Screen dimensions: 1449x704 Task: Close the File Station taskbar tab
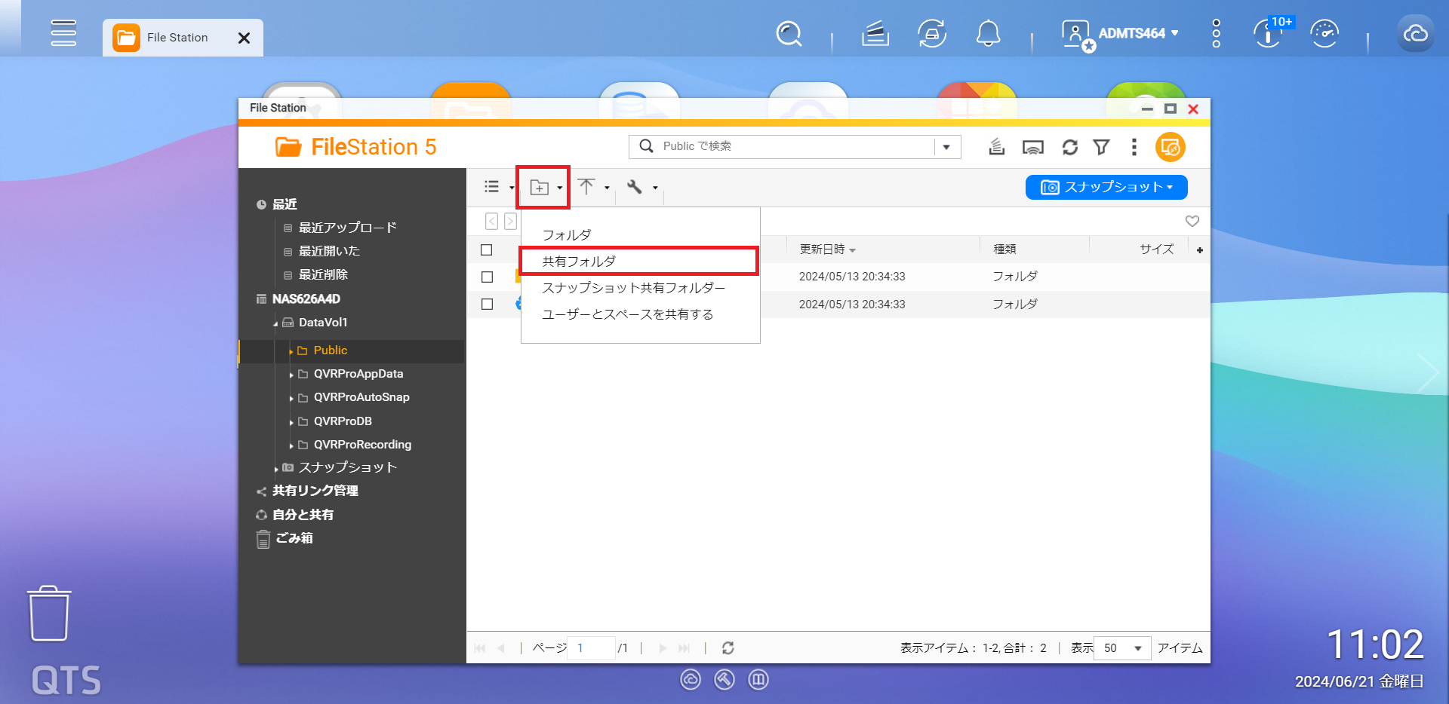coord(244,38)
